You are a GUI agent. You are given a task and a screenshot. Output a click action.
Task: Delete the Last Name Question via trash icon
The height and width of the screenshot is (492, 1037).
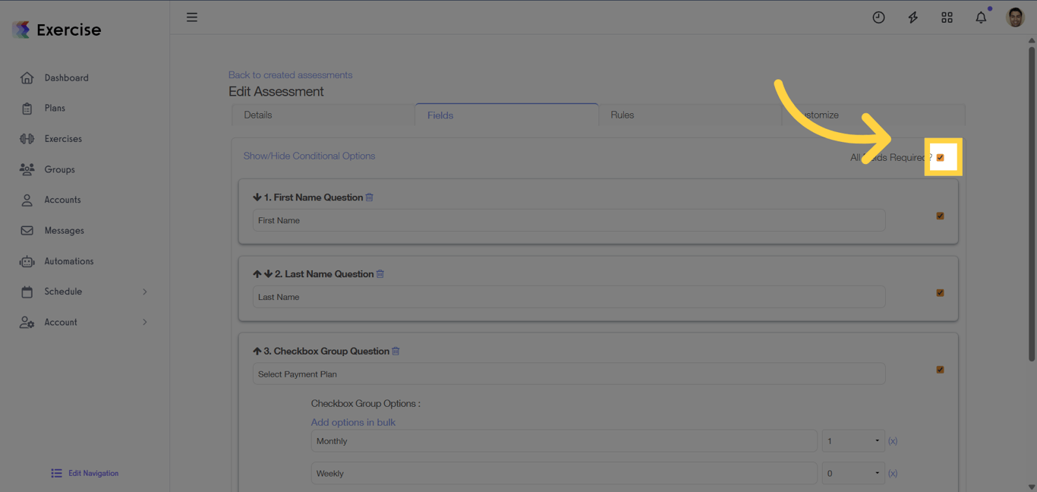pyautogui.click(x=380, y=274)
